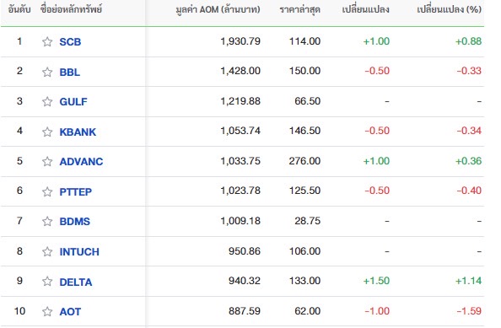
Task: Toggle the favorite star for GULF
Action: coord(47,101)
